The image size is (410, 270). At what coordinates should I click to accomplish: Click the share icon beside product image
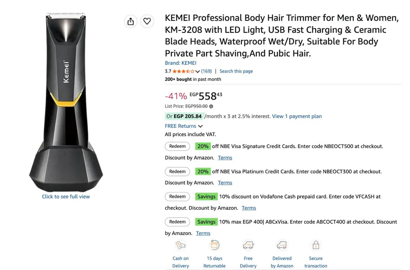pos(131,21)
